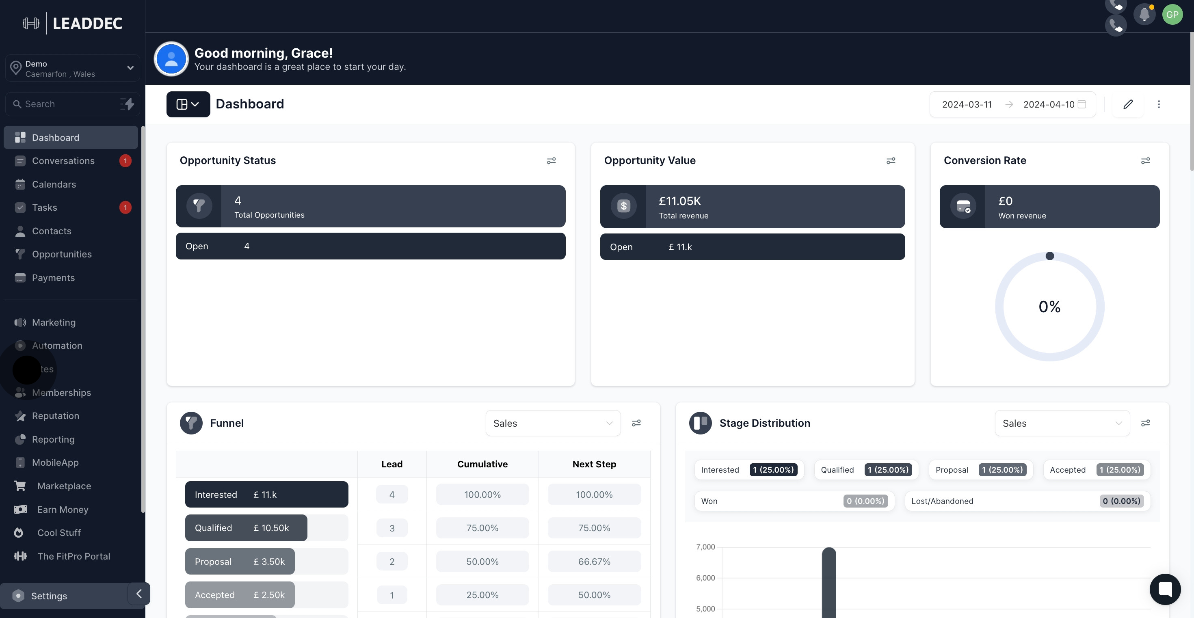Open Automation section
This screenshot has height=618, width=1194.
[x=70, y=346]
